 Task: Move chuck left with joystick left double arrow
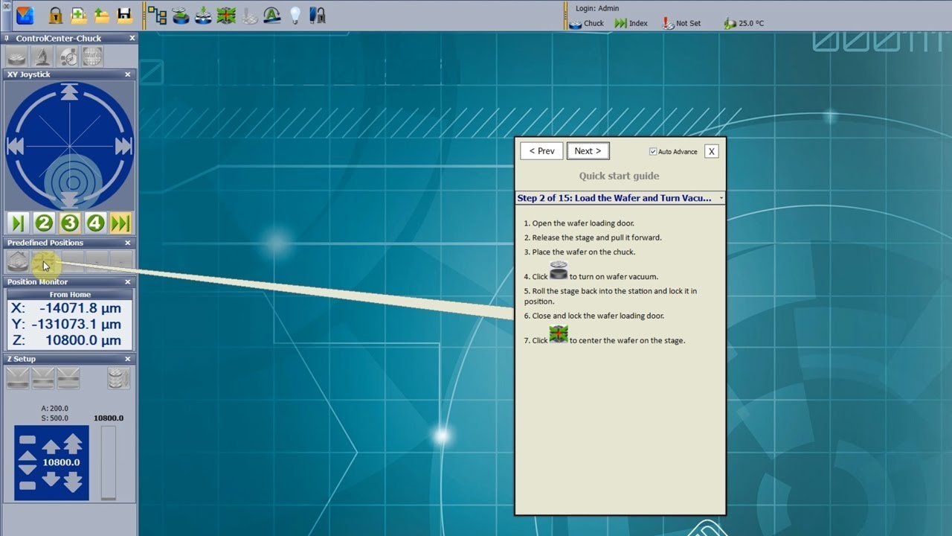click(x=15, y=146)
